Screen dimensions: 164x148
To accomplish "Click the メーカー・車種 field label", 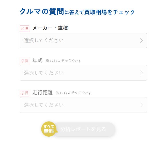I will (x=50, y=28).
